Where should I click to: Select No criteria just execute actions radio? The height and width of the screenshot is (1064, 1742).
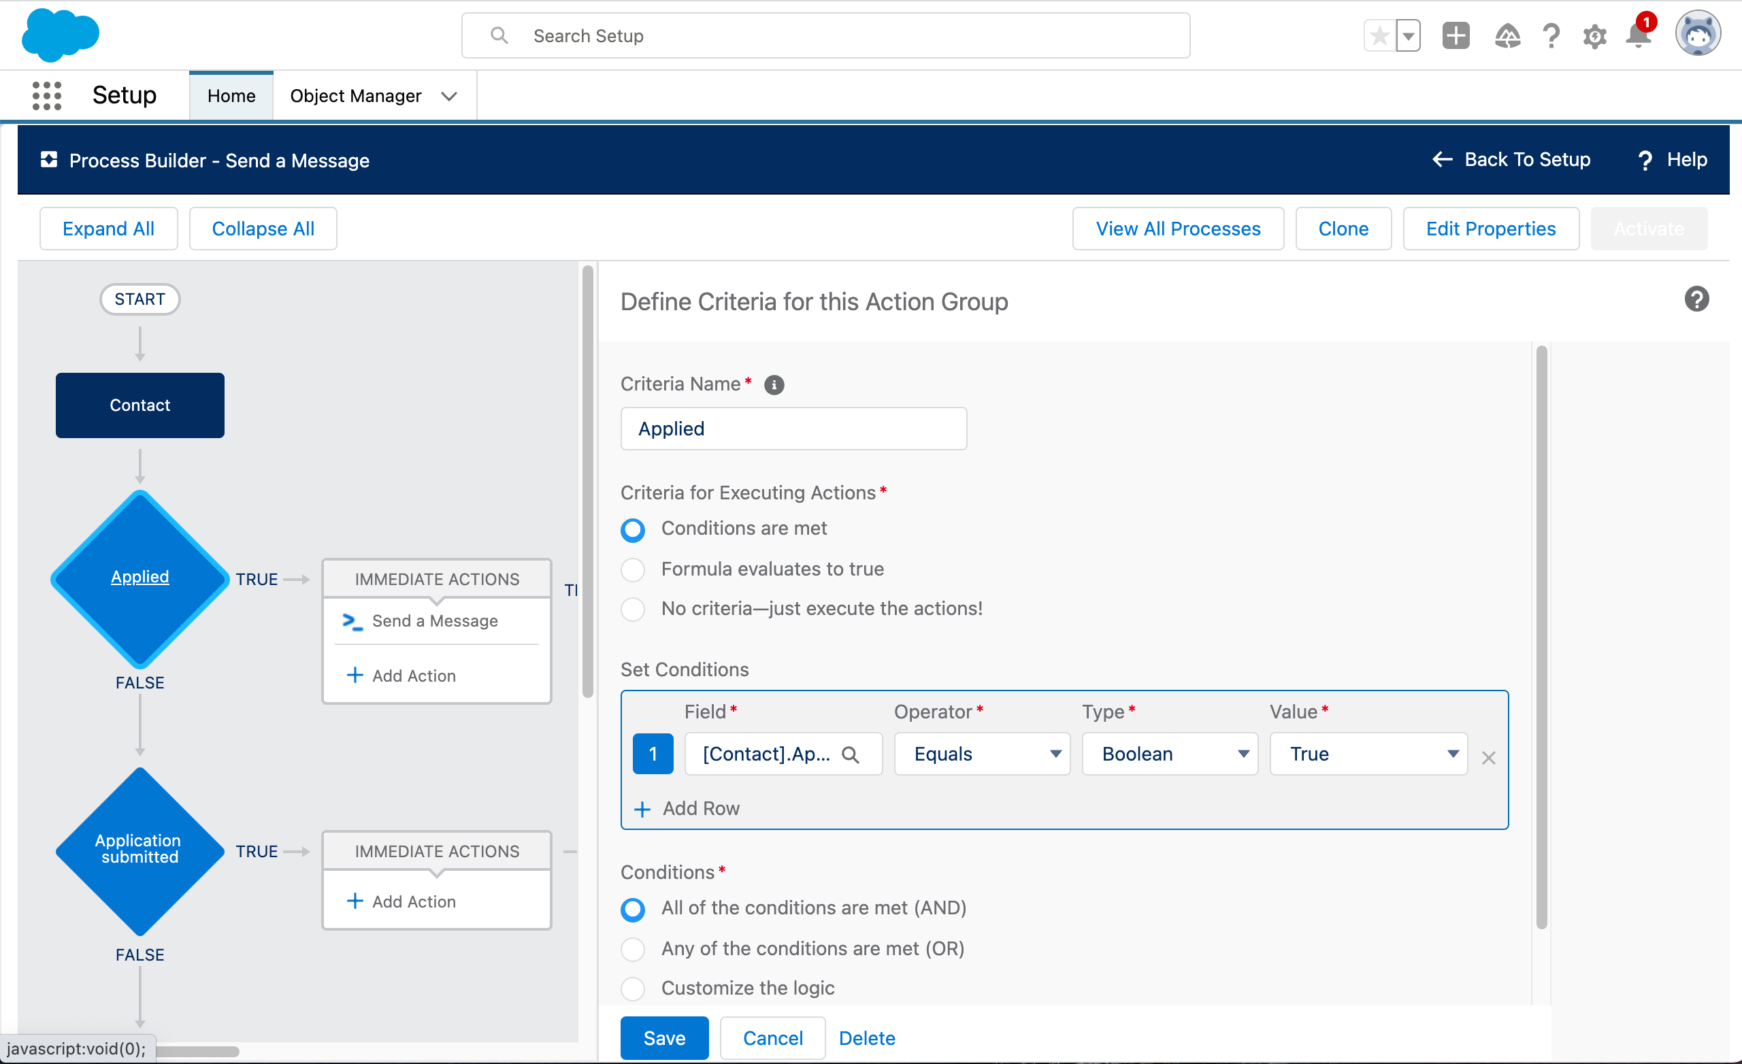click(x=633, y=609)
